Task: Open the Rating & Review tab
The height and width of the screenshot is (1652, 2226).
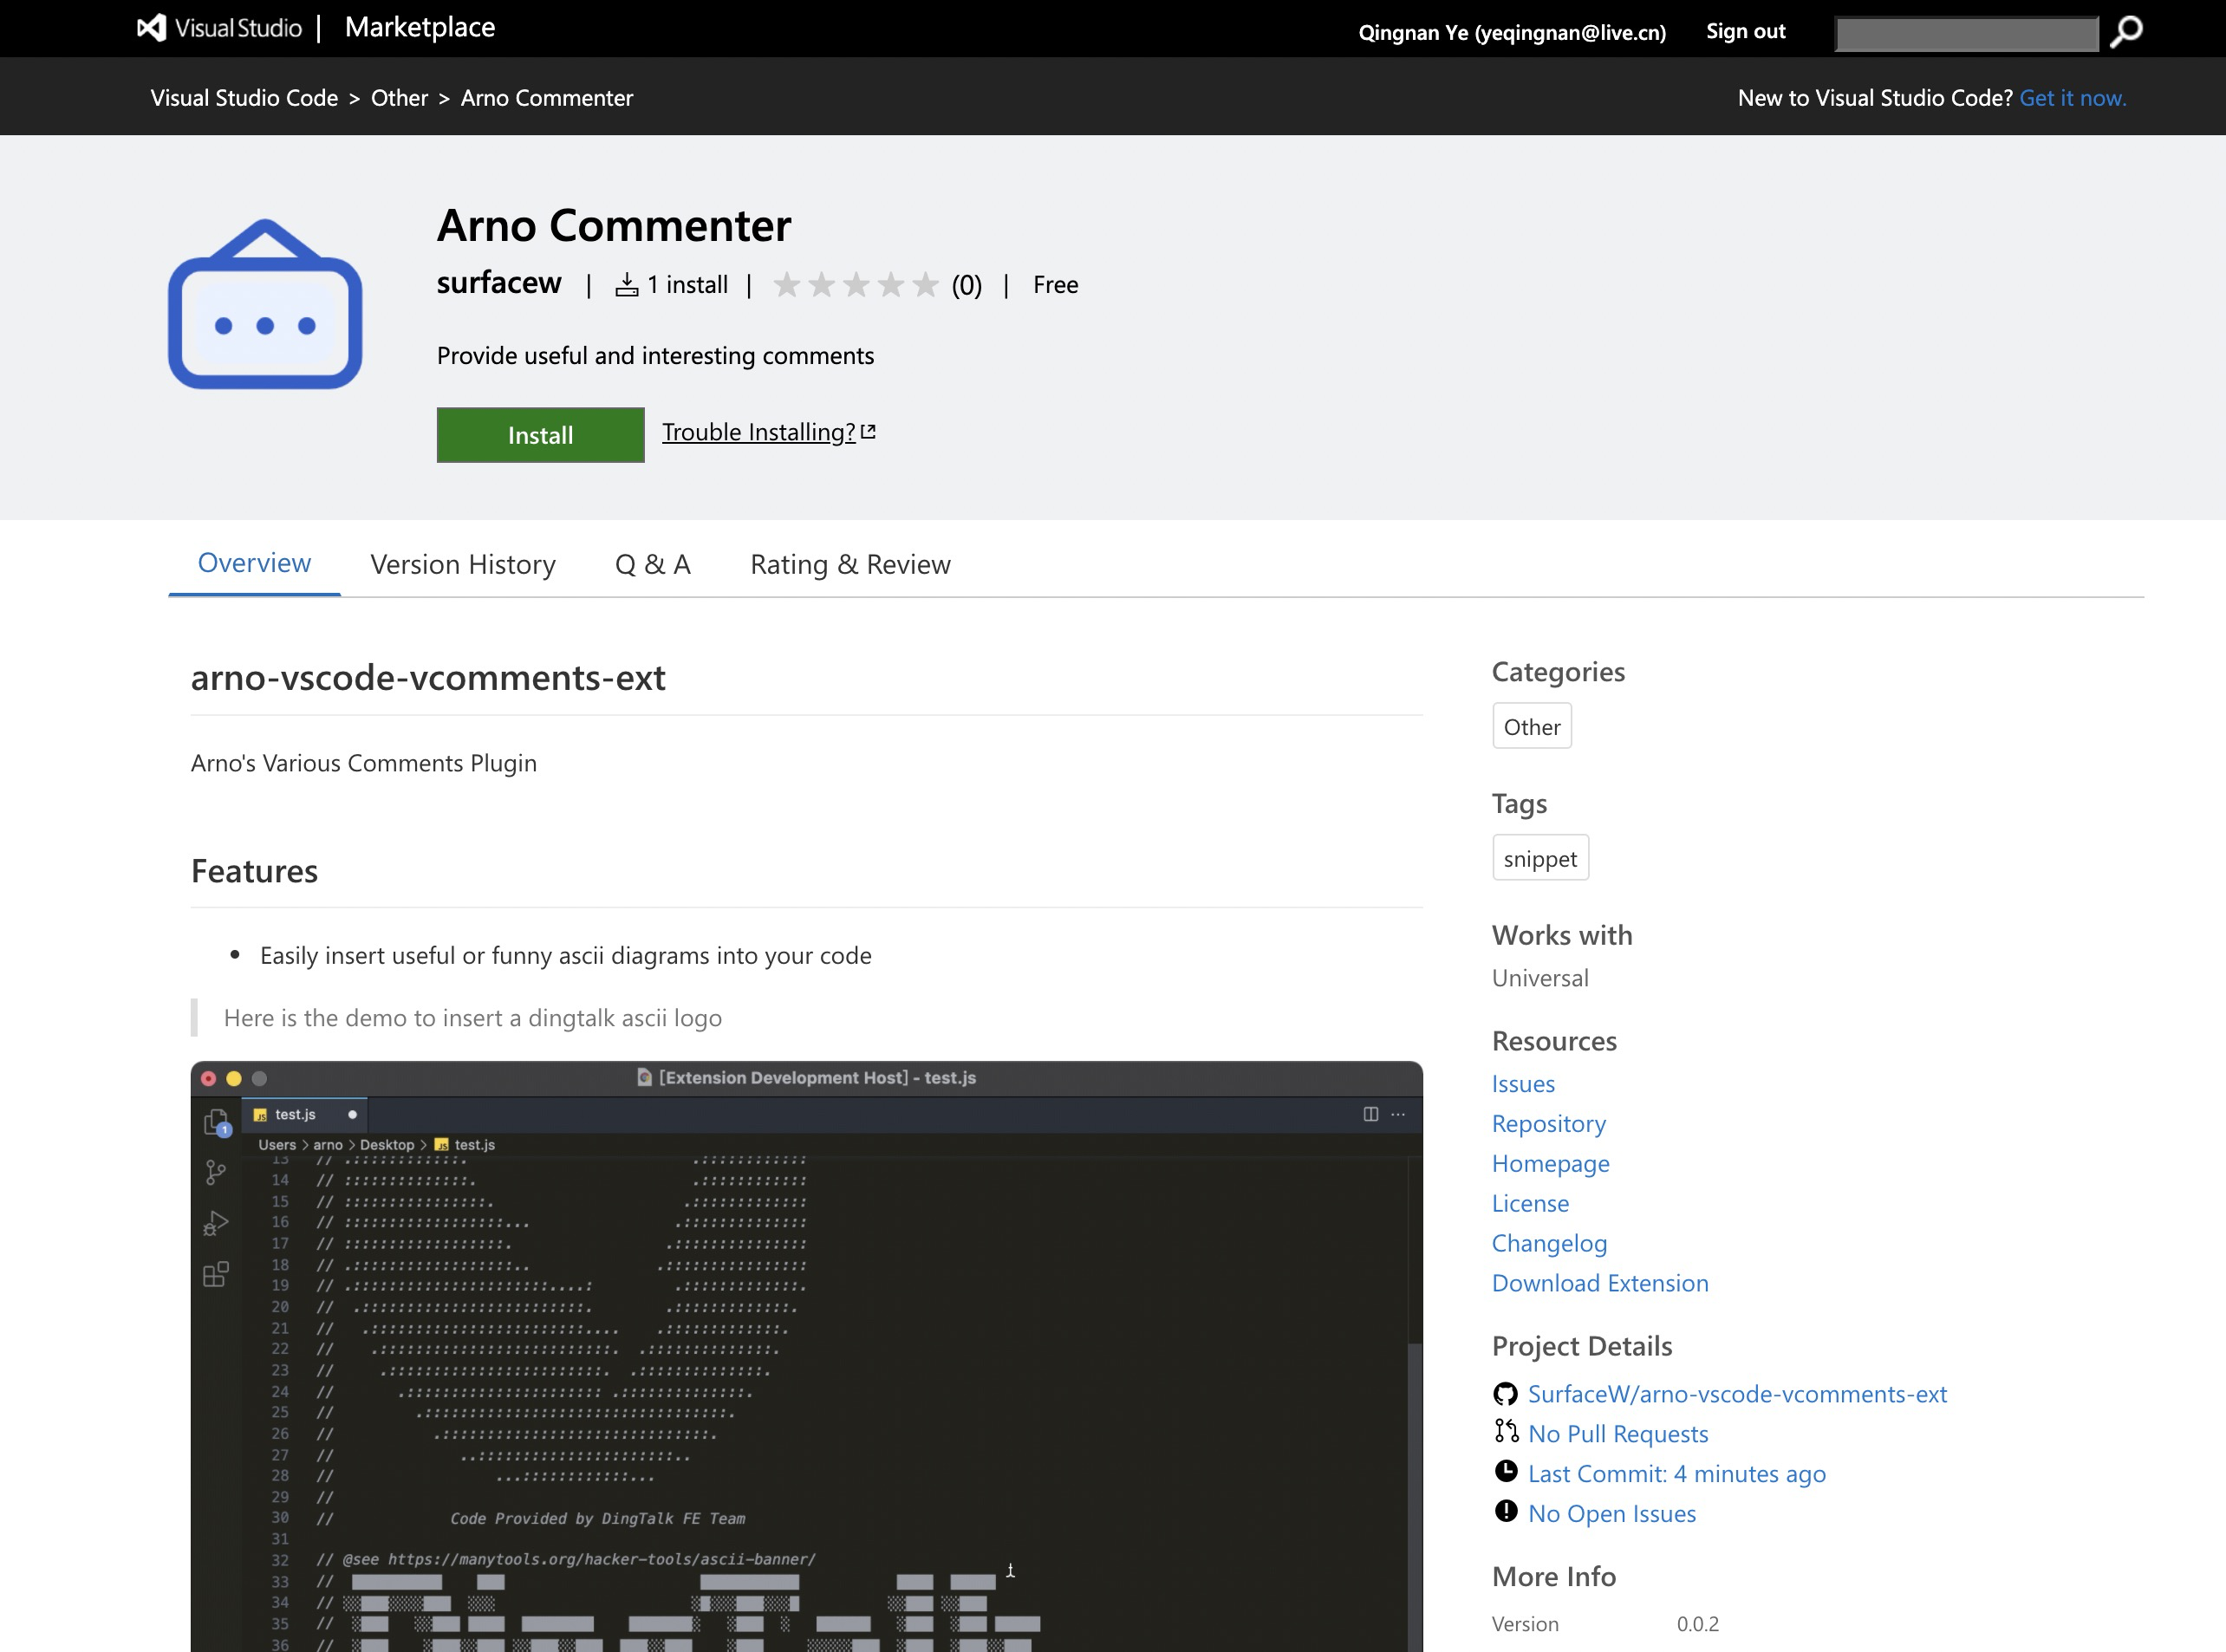Action: [850, 565]
